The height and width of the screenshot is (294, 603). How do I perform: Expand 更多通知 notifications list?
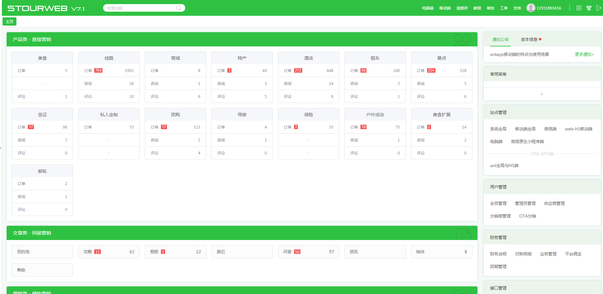(x=584, y=54)
